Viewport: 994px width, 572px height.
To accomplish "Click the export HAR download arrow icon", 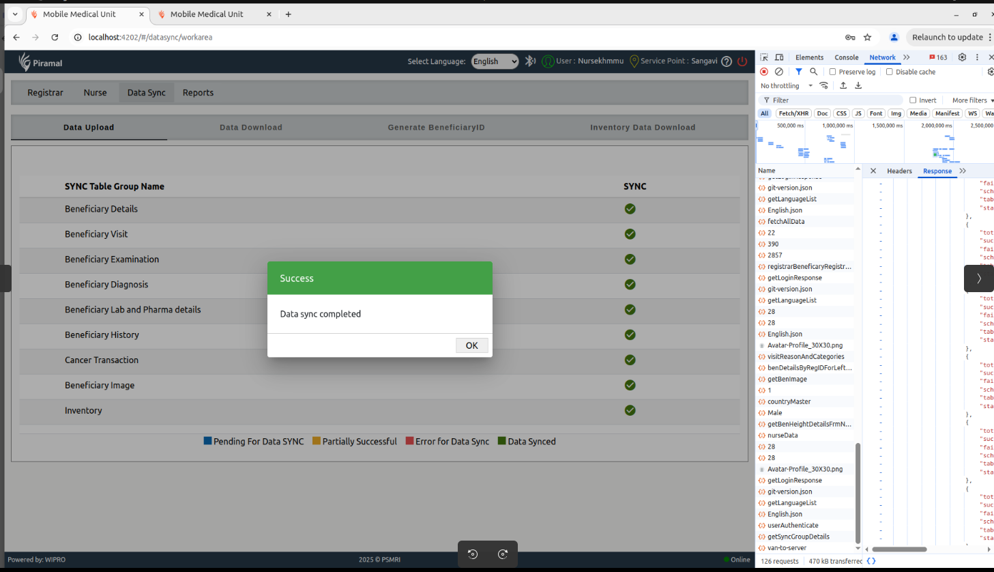I will pos(858,86).
